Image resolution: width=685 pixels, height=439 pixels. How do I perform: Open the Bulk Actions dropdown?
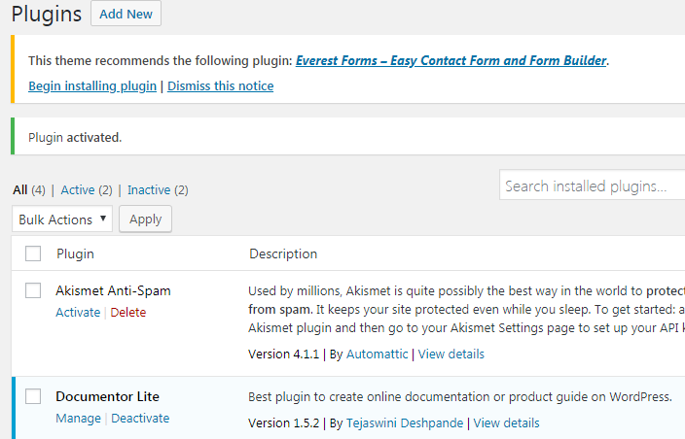tap(62, 219)
